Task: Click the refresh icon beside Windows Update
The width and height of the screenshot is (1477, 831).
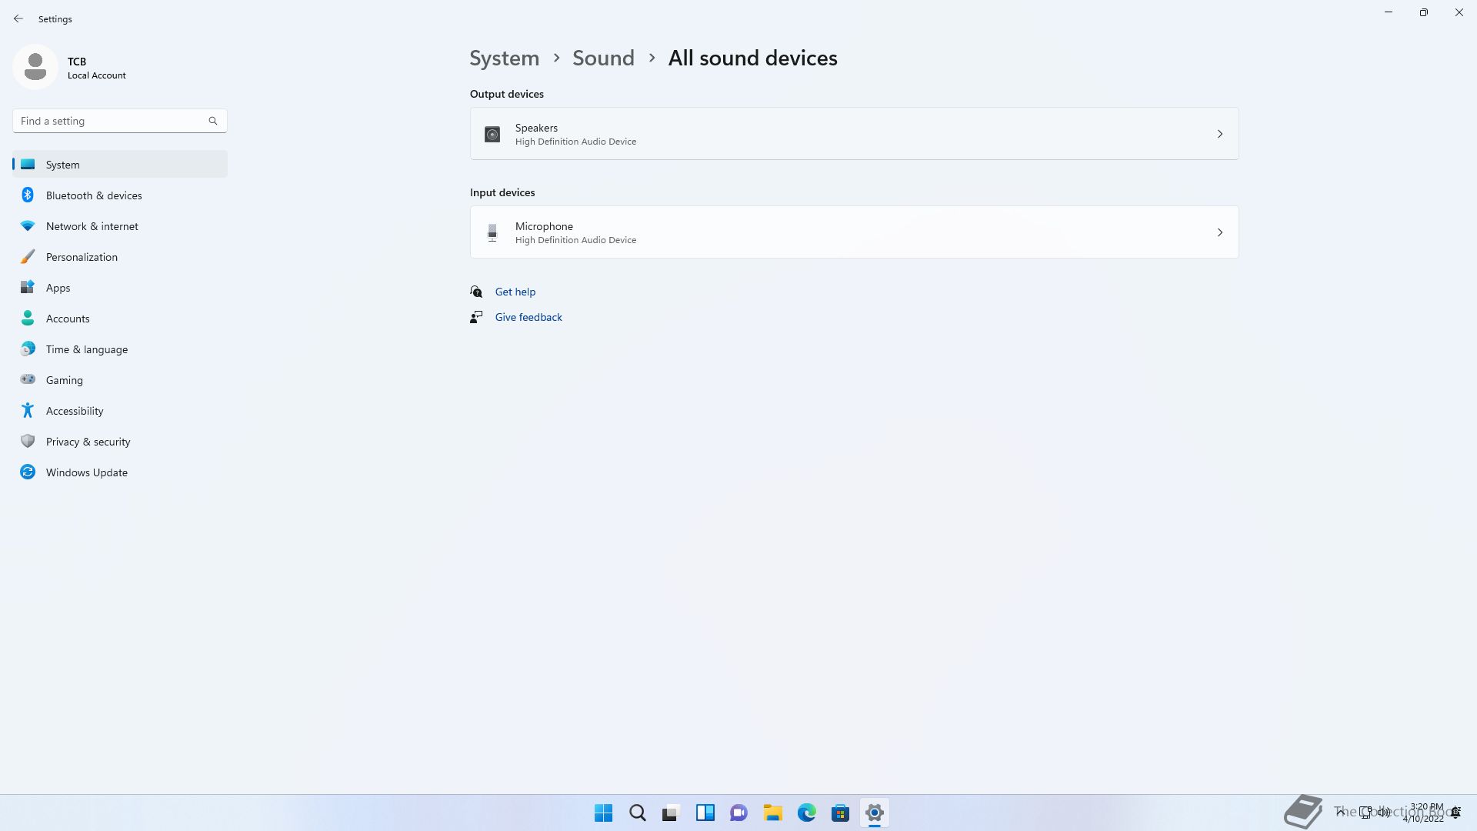Action: pyautogui.click(x=28, y=472)
